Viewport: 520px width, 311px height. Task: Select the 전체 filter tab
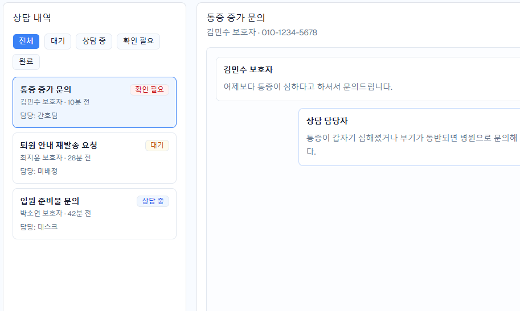(26, 42)
